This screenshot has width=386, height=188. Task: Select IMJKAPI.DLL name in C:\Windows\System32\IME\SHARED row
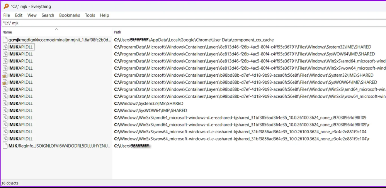pyautogui.click(x=20, y=103)
